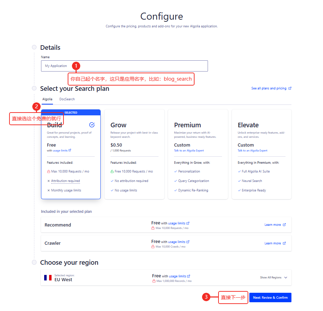323x311 pixels.
Task: Open Talk to an Algolia Expert under Premium
Action: [189, 151]
